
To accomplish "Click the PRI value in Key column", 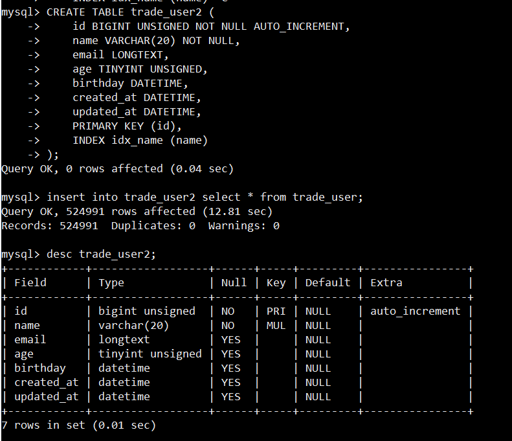I will pyautogui.click(x=276, y=311).
